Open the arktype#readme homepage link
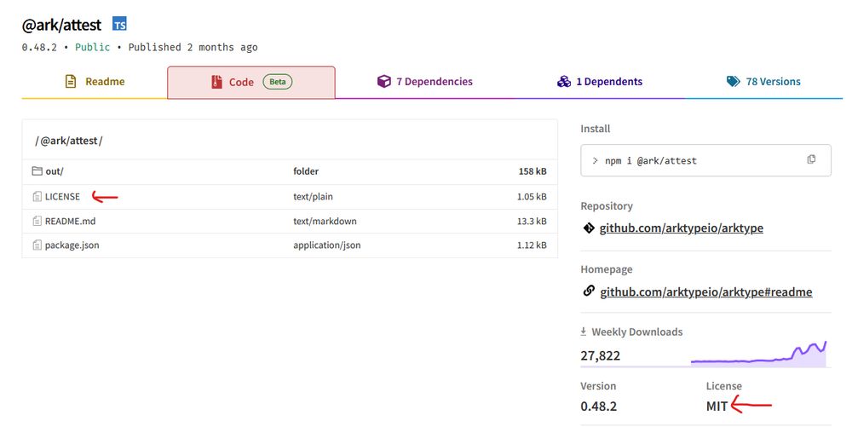This screenshot has width=852, height=427. [x=705, y=292]
